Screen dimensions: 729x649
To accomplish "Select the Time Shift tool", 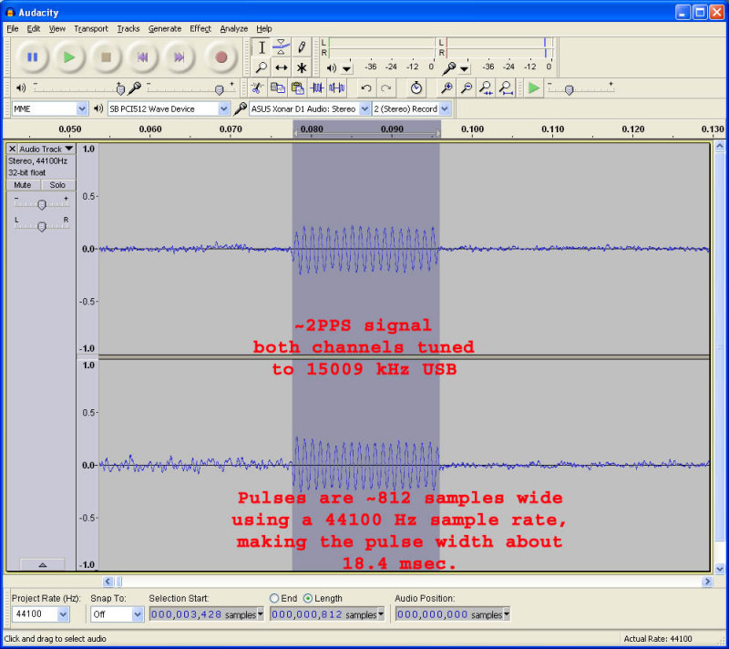I will tap(282, 67).
